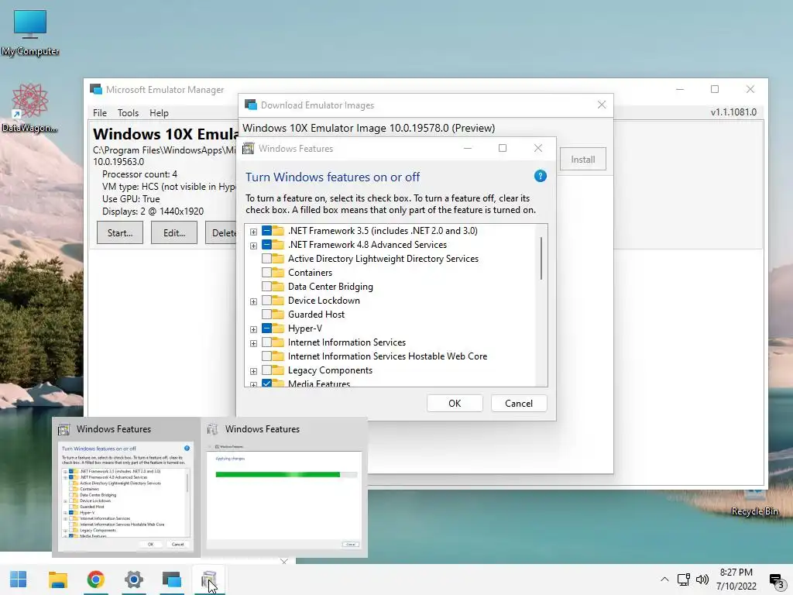This screenshot has width=793, height=595.
Task: Click the features list vertical scrollbar
Action: (x=541, y=258)
